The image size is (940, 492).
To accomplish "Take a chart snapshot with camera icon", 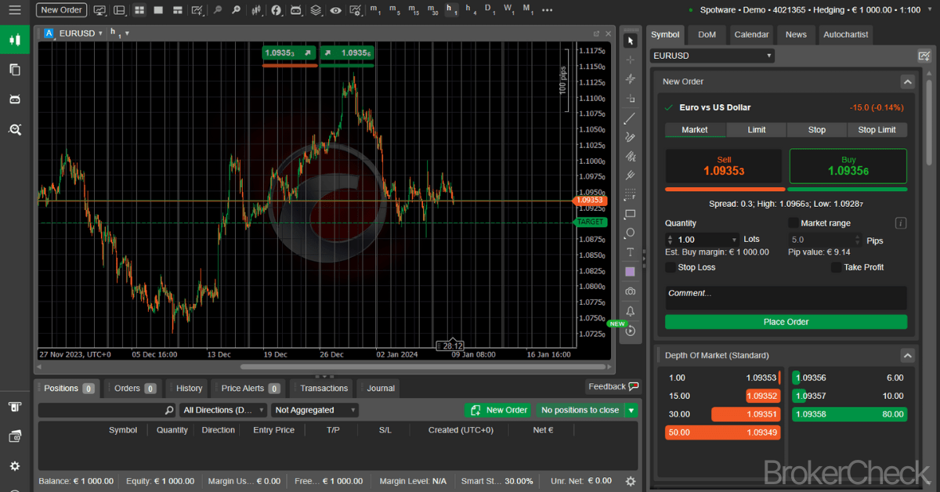I will pyautogui.click(x=630, y=291).
